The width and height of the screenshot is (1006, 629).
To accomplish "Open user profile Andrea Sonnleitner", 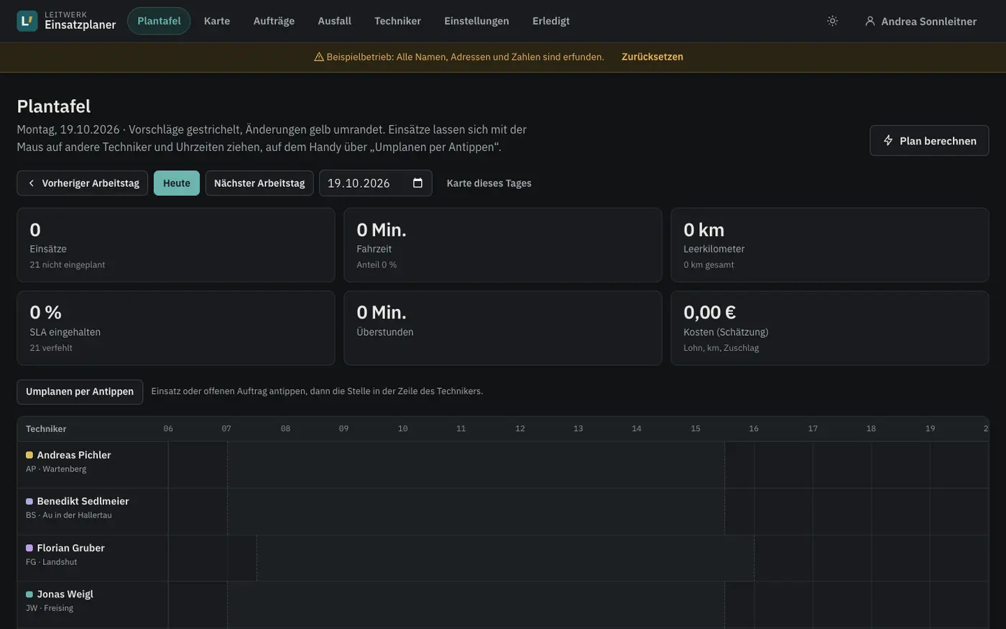I will pyautogui.click(x=920, y=21).
